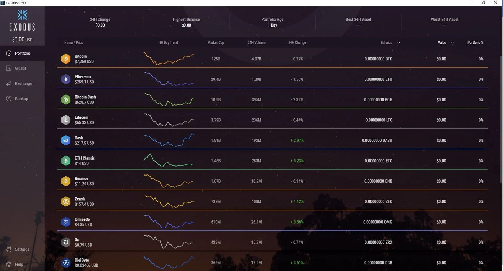Click the total balance $0.00 USD in sidebar
Image resolution: width=503 pixels, height=271 pixels.
point(22,39)
